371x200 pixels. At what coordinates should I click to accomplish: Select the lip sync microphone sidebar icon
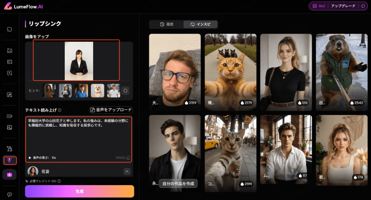9,160
